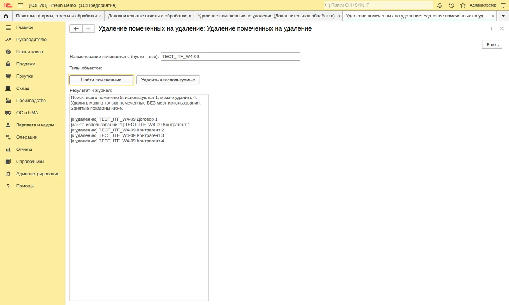Close the form with the X icon
The image size is (509, 305).
pyautogui.click(x=502, y=28)
